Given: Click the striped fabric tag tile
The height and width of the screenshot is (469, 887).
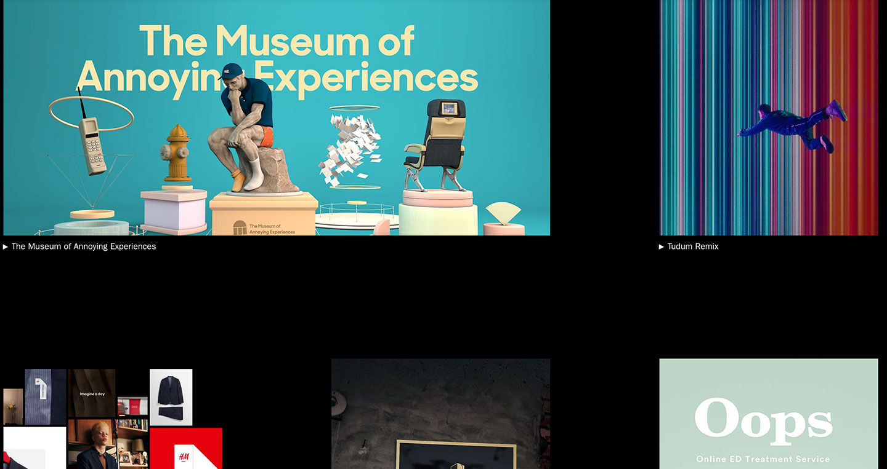Looking at the screenshot, I should click(x=45, y=397).
